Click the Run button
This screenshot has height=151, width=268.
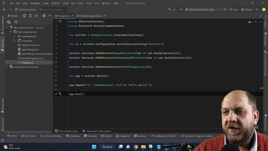point(234,10)
